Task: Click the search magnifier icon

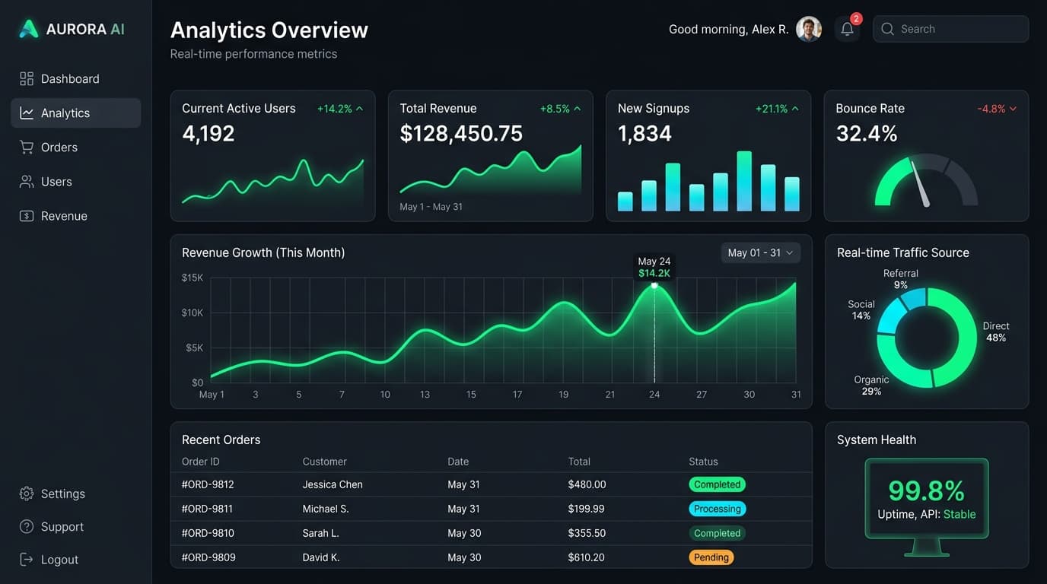Action: point(887,29)
